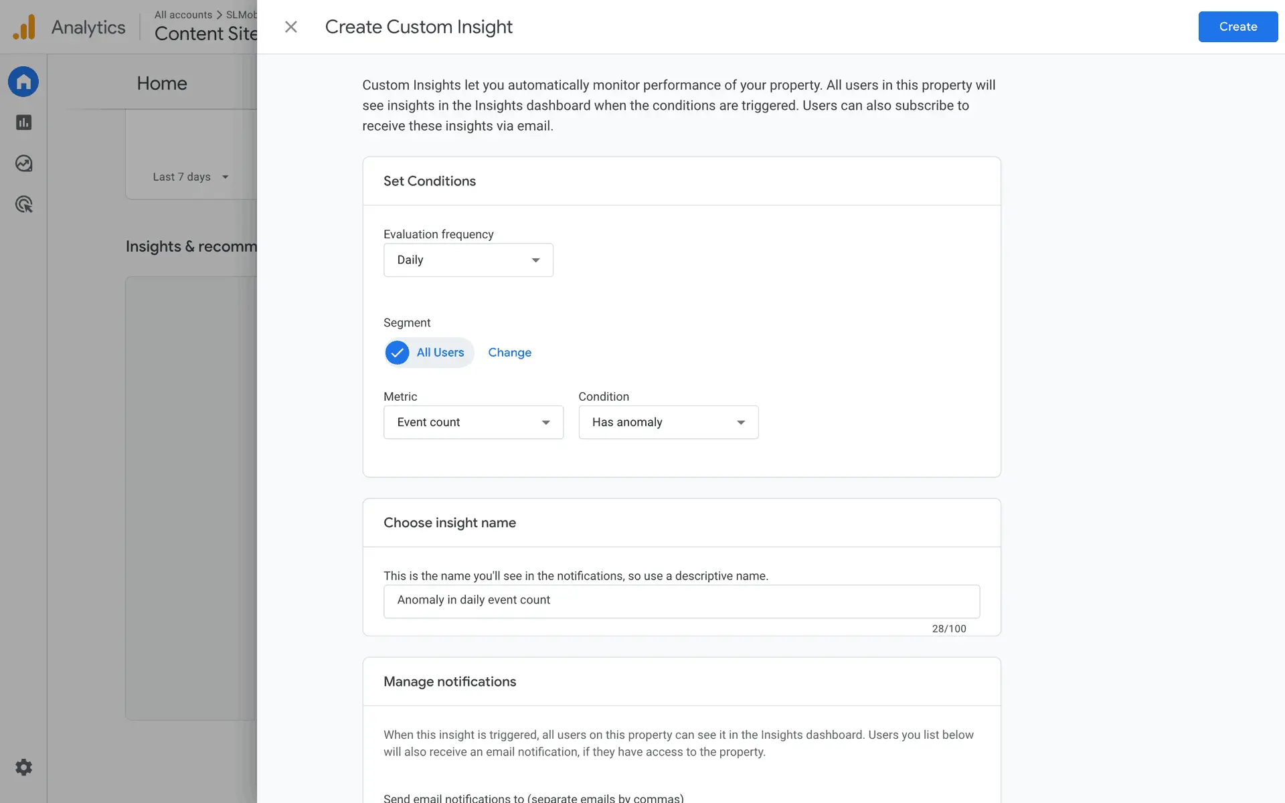Open the Metric Event count dropdown
This screenshot has height=803, width=1285.
[473, 422]
